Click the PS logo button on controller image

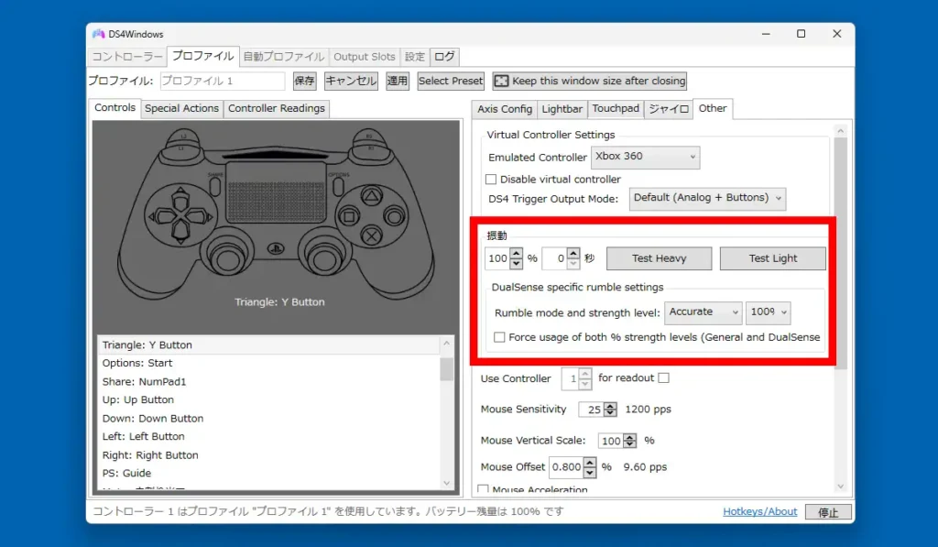point(276,248)
